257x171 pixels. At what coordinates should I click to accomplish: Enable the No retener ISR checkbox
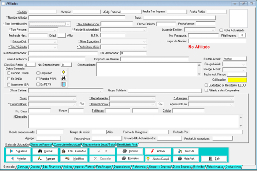click(x=9, y=85)
